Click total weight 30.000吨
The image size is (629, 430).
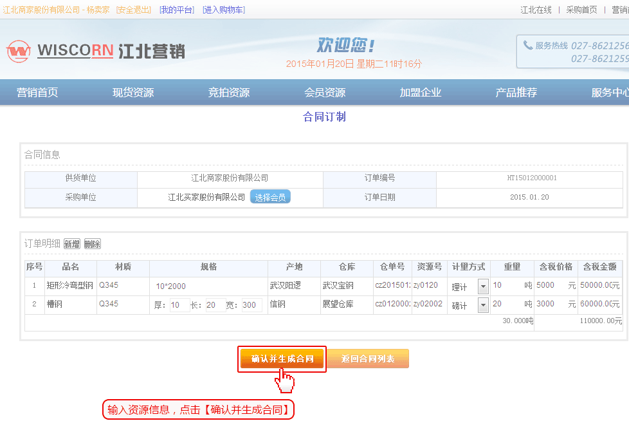pyautogui.click(x=518, y=321)
